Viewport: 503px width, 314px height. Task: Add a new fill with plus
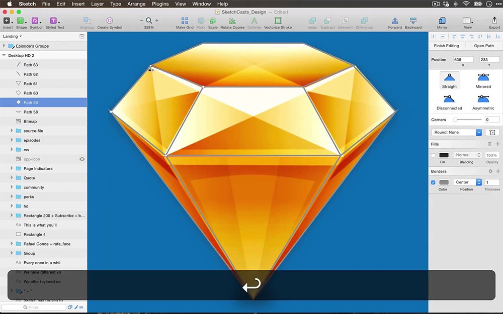click(x=497, y=144)
